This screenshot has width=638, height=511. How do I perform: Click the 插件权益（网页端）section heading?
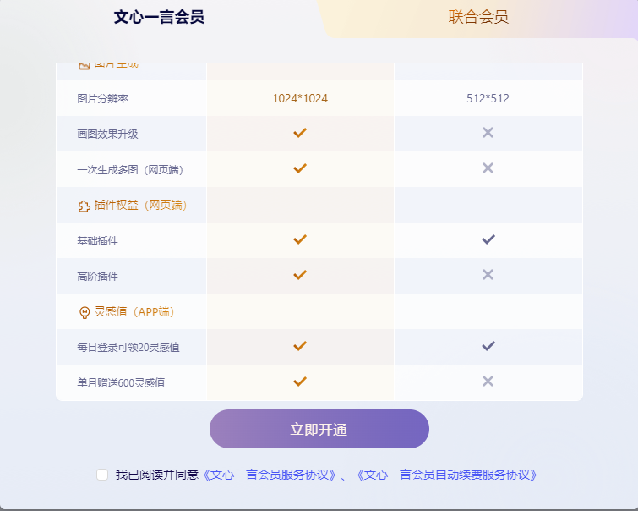141,205
